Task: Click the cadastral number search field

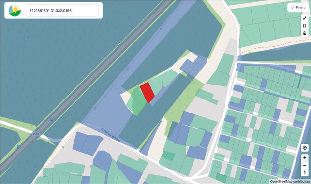Action: [x=62, y=11]
